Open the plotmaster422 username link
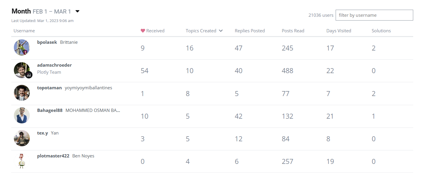The width and height of the screenshot is (425, 173). [53, 156]
